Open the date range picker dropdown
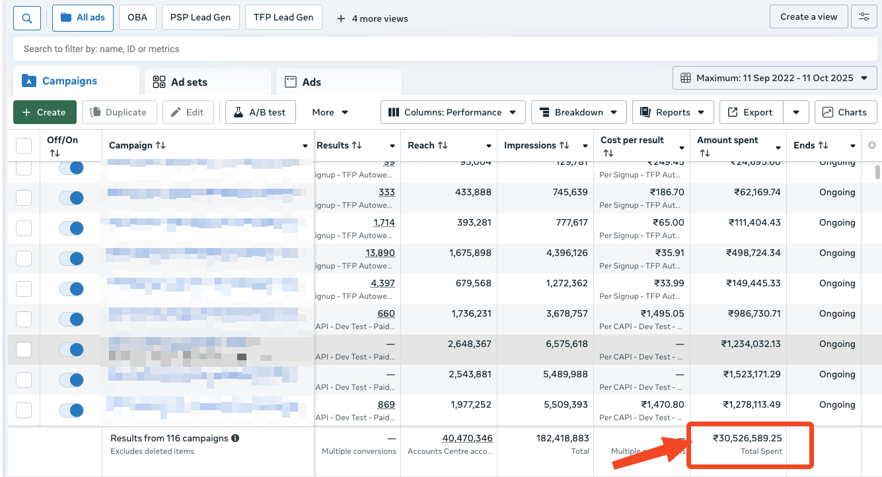 pos(774,78)
